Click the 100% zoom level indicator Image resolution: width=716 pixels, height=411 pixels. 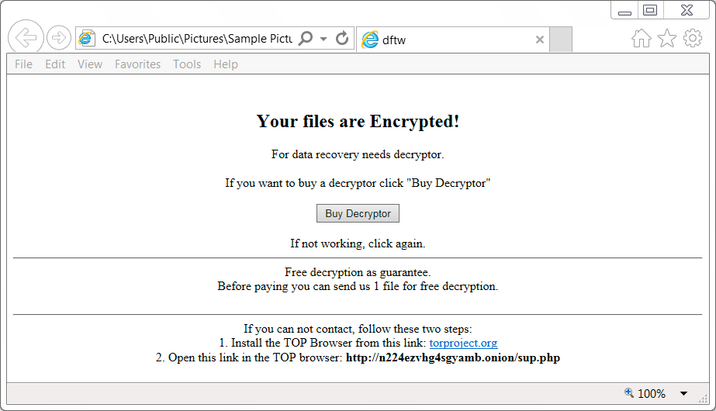tap(645, 393)
